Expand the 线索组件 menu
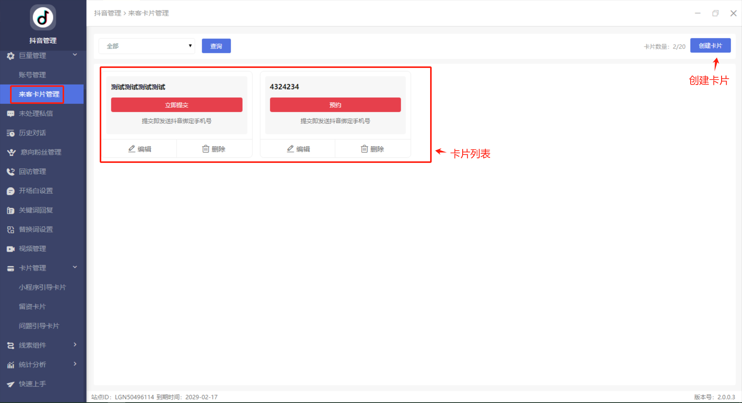Viewport: 742px width, 403px height. 75,345
